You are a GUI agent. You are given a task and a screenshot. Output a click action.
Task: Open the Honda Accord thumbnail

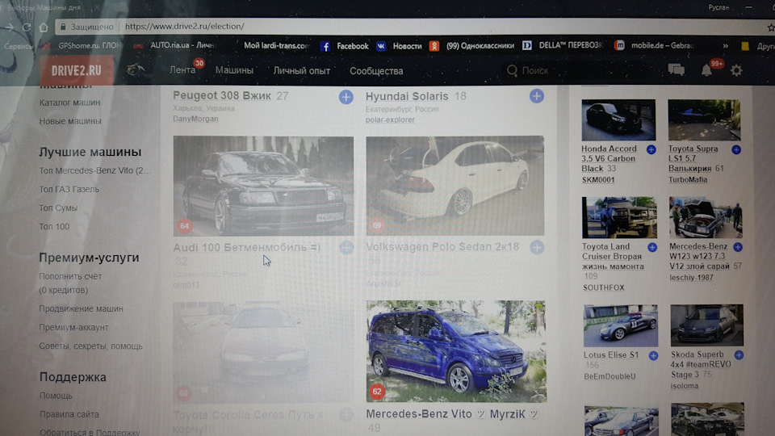(618, 120)
